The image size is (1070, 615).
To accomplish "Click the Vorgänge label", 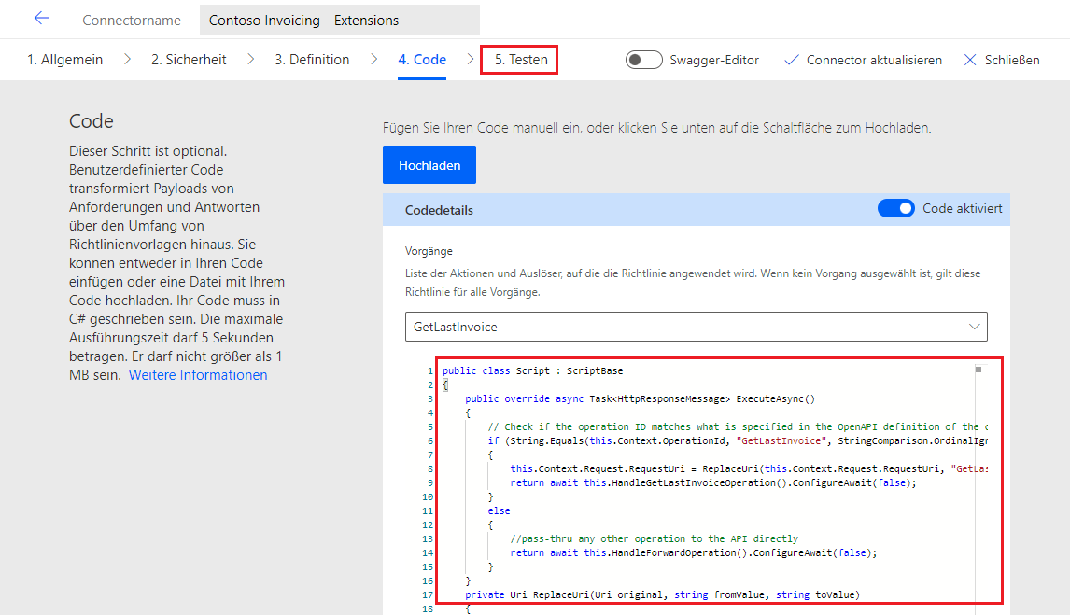I will (x=429, y=251).
